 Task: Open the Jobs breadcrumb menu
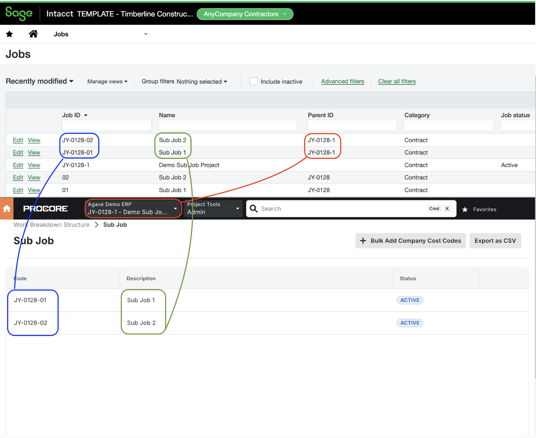pos(146,34)
